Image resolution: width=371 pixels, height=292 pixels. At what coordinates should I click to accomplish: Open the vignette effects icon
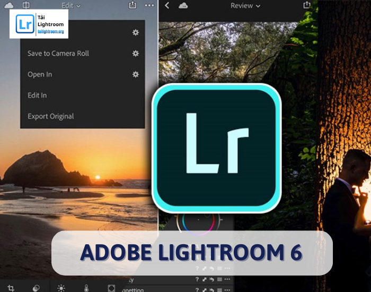[x=111, y=288]
